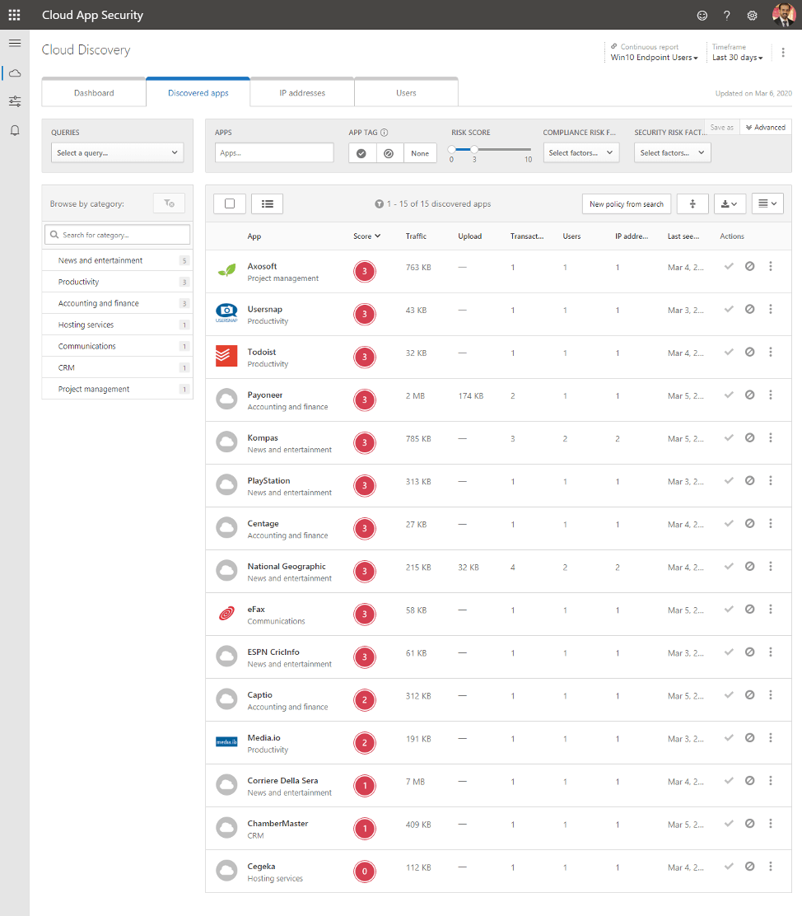Open the Select a query dropdown

(118, 153)
